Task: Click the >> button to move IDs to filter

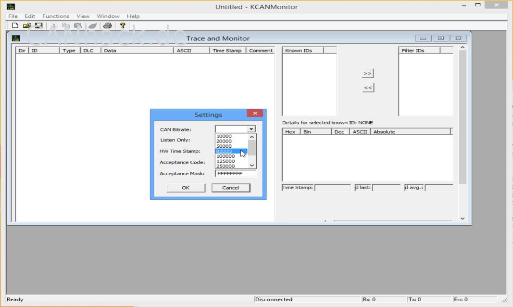Action: click(368, 73)
